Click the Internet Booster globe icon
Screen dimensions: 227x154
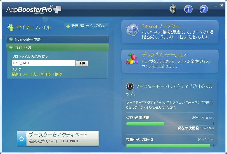click(132, 30)
